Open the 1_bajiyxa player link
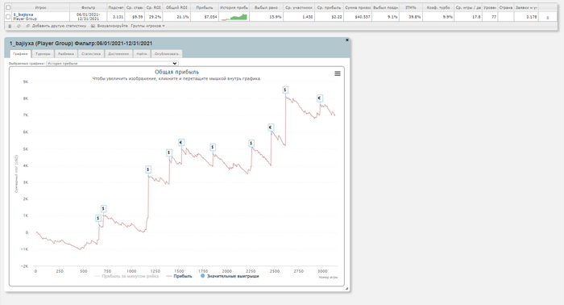Screen dimensions: 564x305 tap(23, 15)
